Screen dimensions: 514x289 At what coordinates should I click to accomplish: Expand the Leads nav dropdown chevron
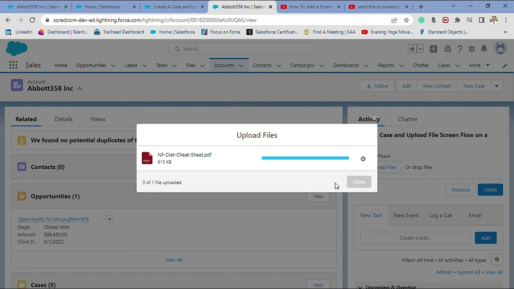144,65
